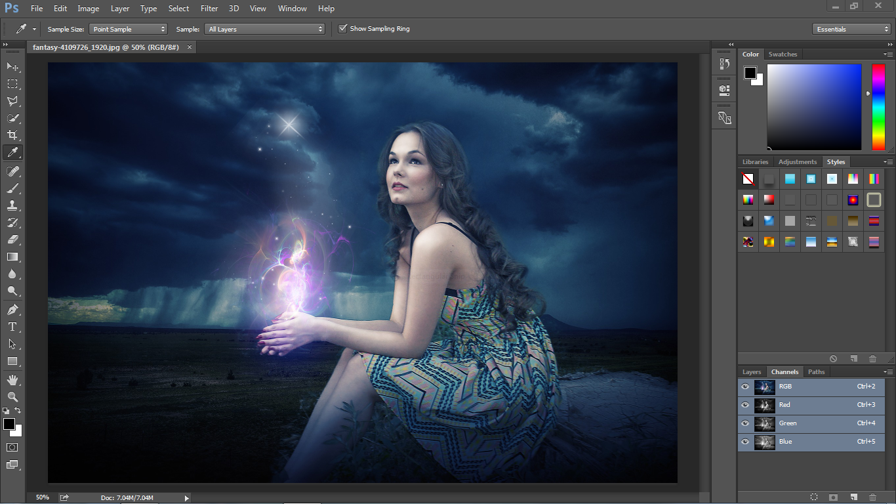Image resolution: width=896 pixels, height=504 pixels.
Task: Close the fantasy-4109726_1920.jpg document tab
Action: 190,47
